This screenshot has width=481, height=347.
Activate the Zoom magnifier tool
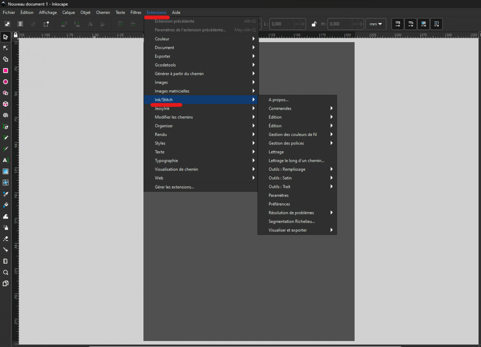tap(5, 272)
